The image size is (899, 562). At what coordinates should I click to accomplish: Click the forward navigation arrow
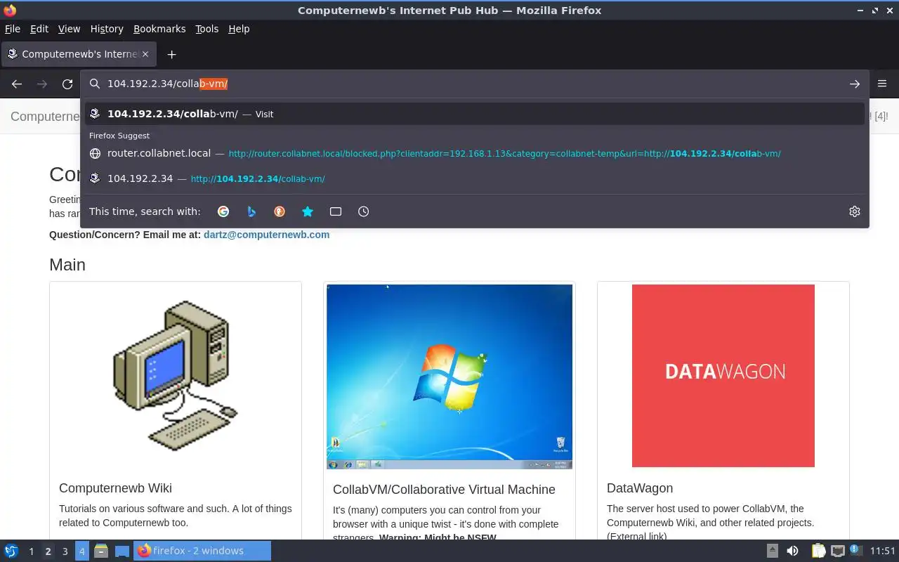[42, 84]
